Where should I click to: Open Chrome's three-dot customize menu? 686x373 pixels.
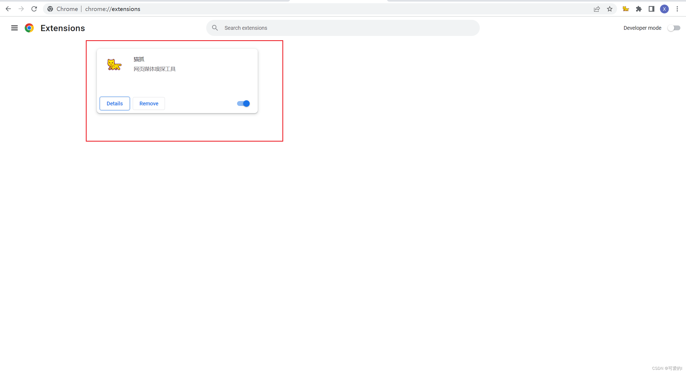click(x=677, y=9)
